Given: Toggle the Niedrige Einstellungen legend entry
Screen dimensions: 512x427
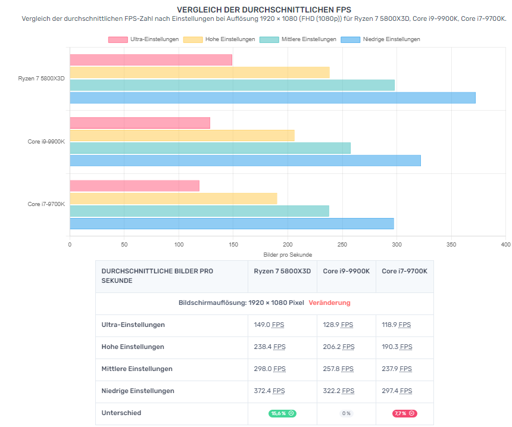Looking at the screenshot, I should [x=380, y=39].
